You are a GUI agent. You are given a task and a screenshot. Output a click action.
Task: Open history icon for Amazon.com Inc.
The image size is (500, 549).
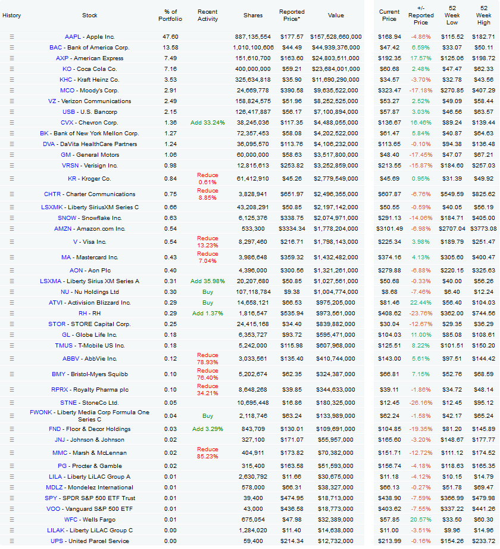point(11,229)
